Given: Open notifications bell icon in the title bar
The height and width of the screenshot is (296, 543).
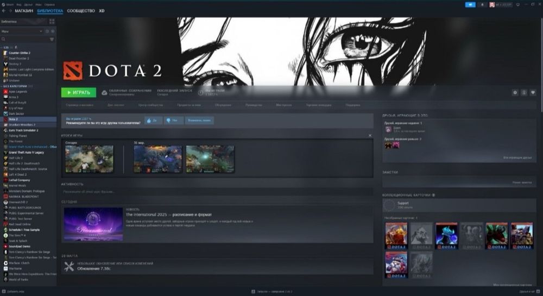Looking at the screenshot, I should click(482, 4).
